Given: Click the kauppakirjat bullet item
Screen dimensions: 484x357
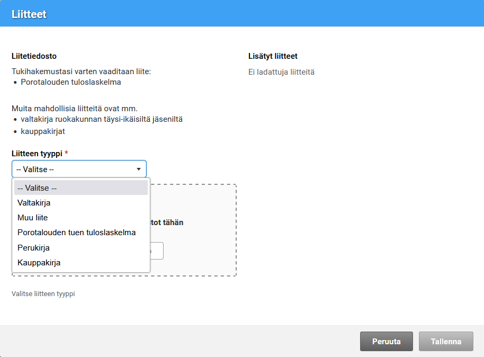Looking at the screenshot, I should [x=43, y=131].
